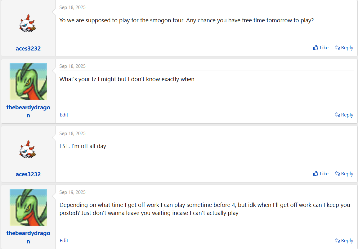358x249 pixels.
Task: Open thebeardydragon username link in the last post
Action: pos(28,237)
